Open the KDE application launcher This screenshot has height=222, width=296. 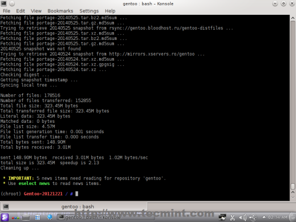click(x=4, y=218)
